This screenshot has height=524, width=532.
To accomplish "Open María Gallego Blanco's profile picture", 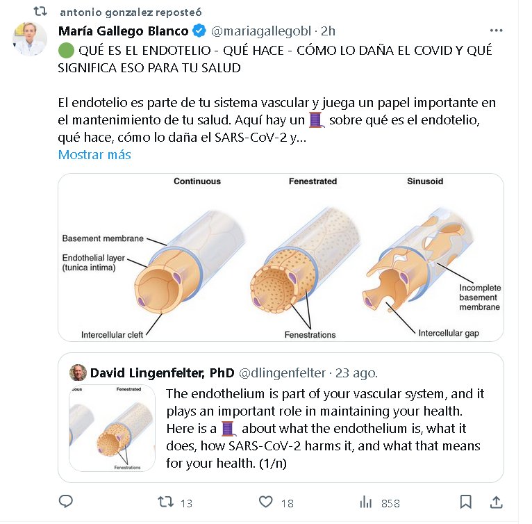I will pyautogui.click(x=30, y=39).
